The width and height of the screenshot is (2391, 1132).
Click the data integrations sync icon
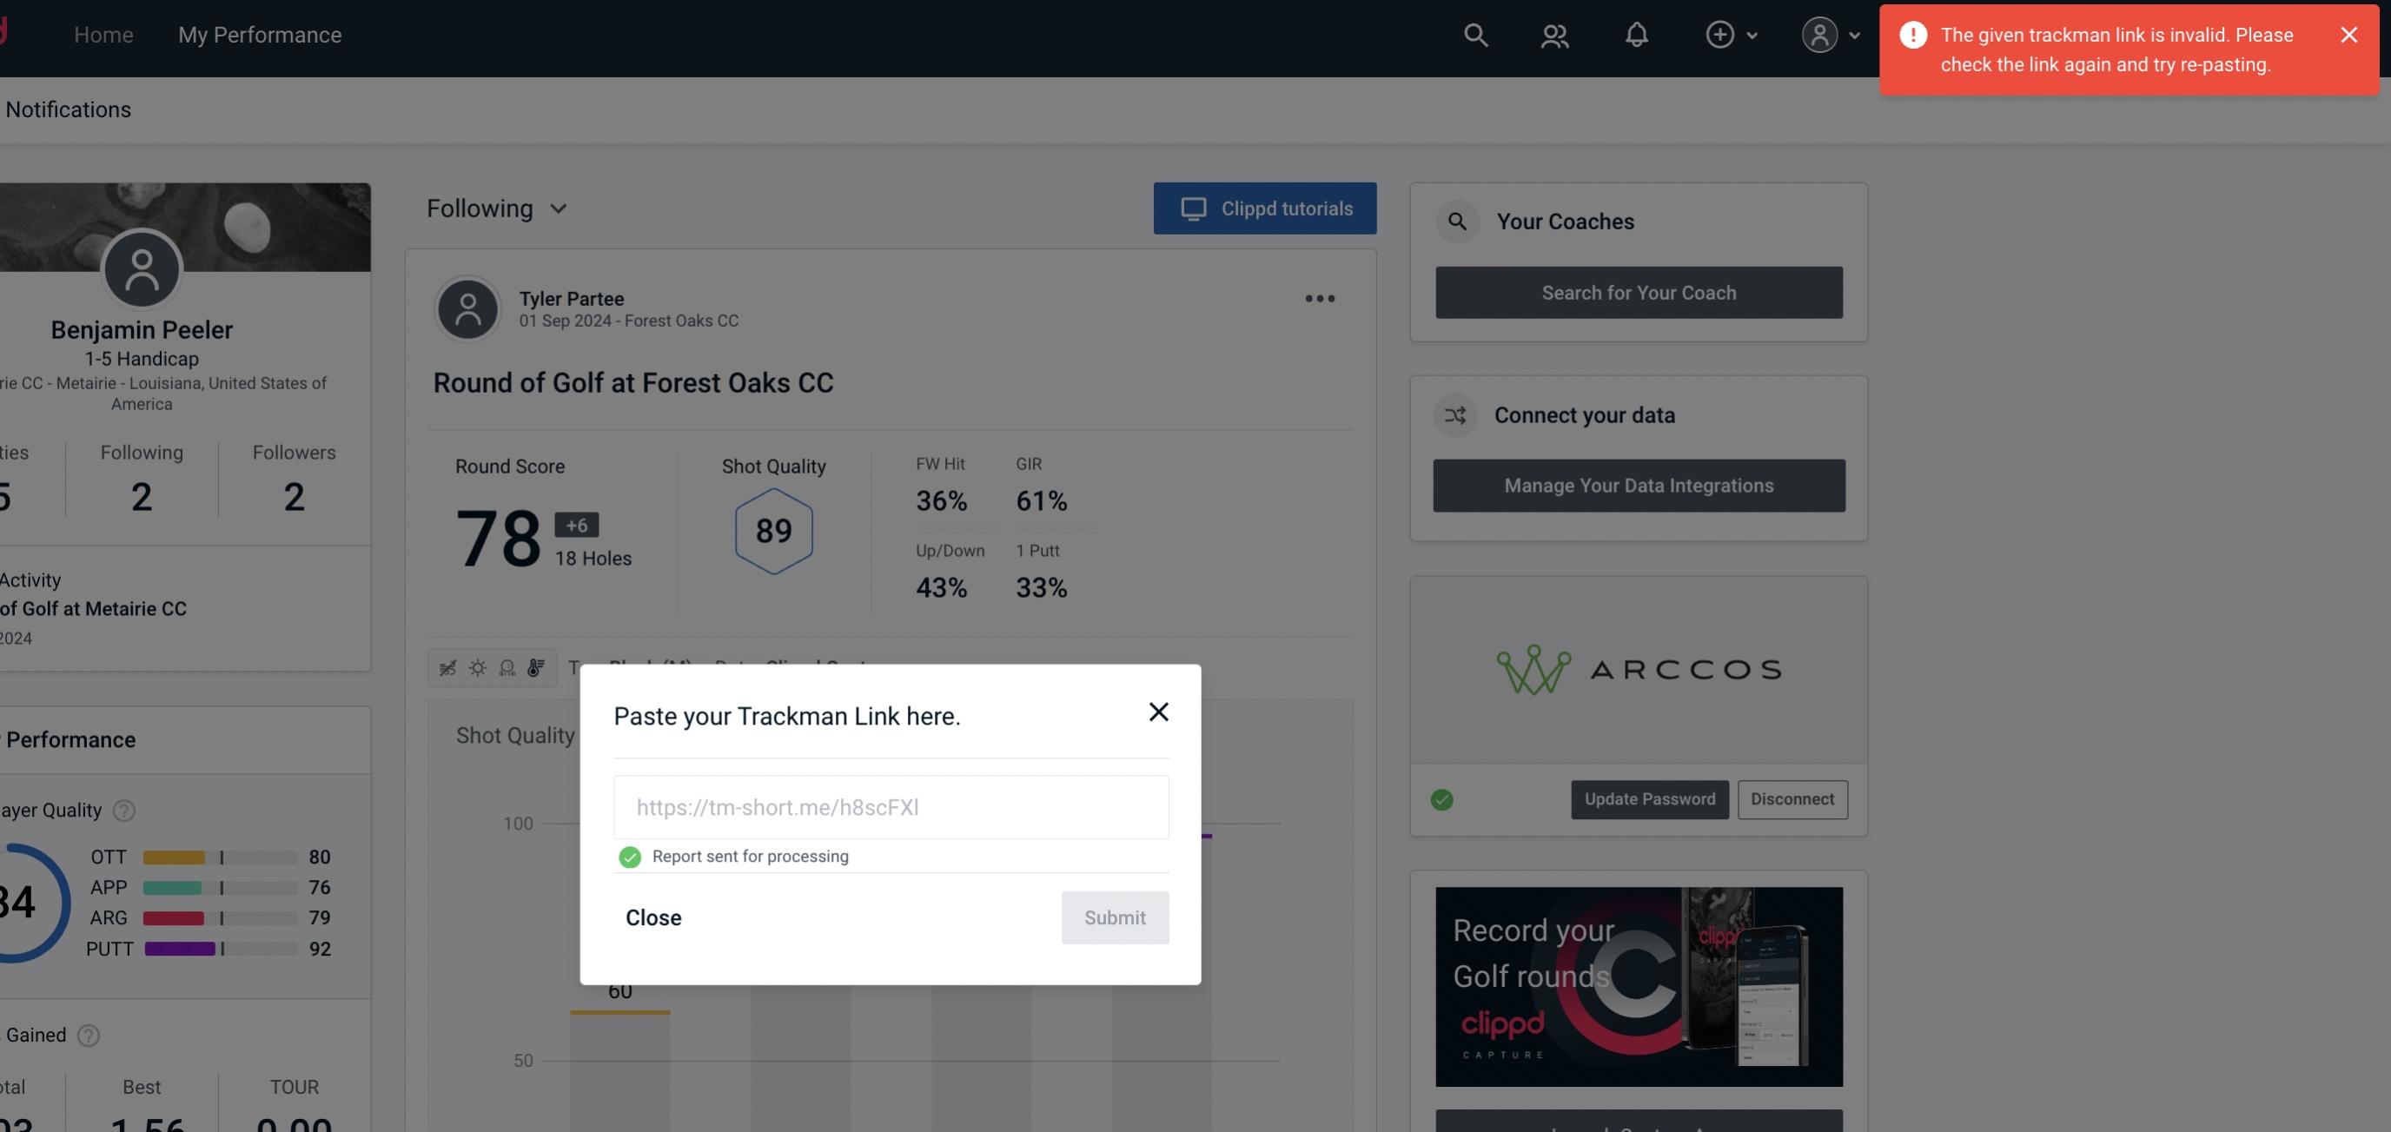click(1456, 415)
